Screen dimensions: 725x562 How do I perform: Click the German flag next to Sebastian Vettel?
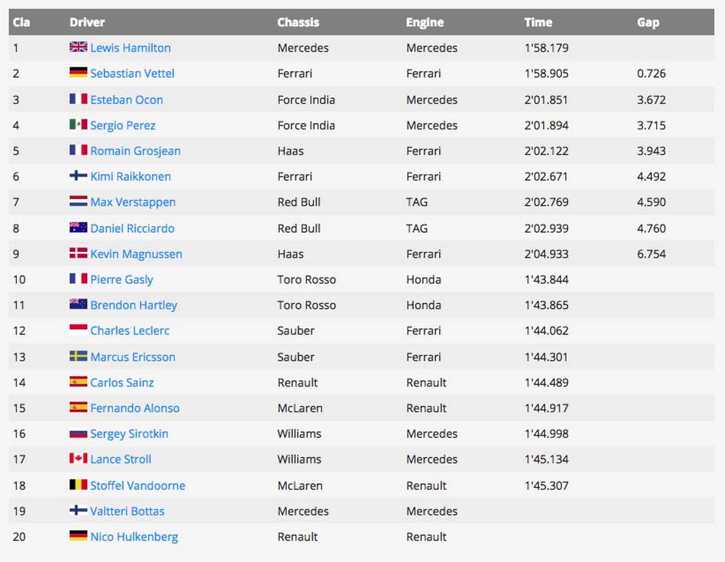point(78,72)
